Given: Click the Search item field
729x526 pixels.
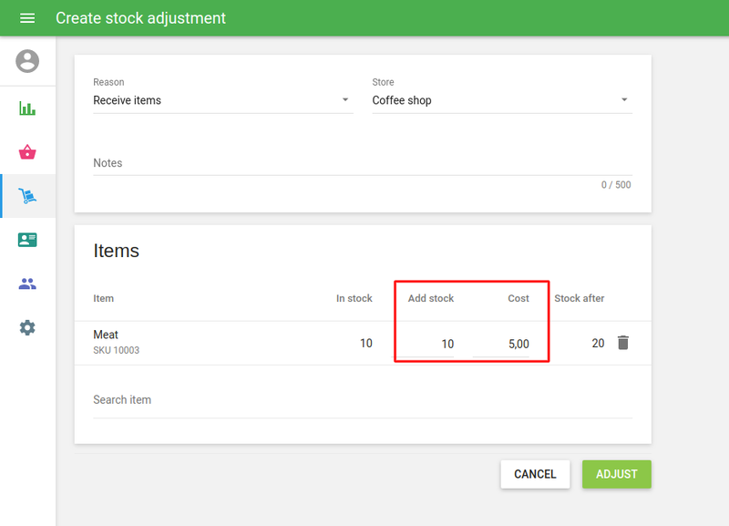Looking at the screenshot, I should (362, 400).
